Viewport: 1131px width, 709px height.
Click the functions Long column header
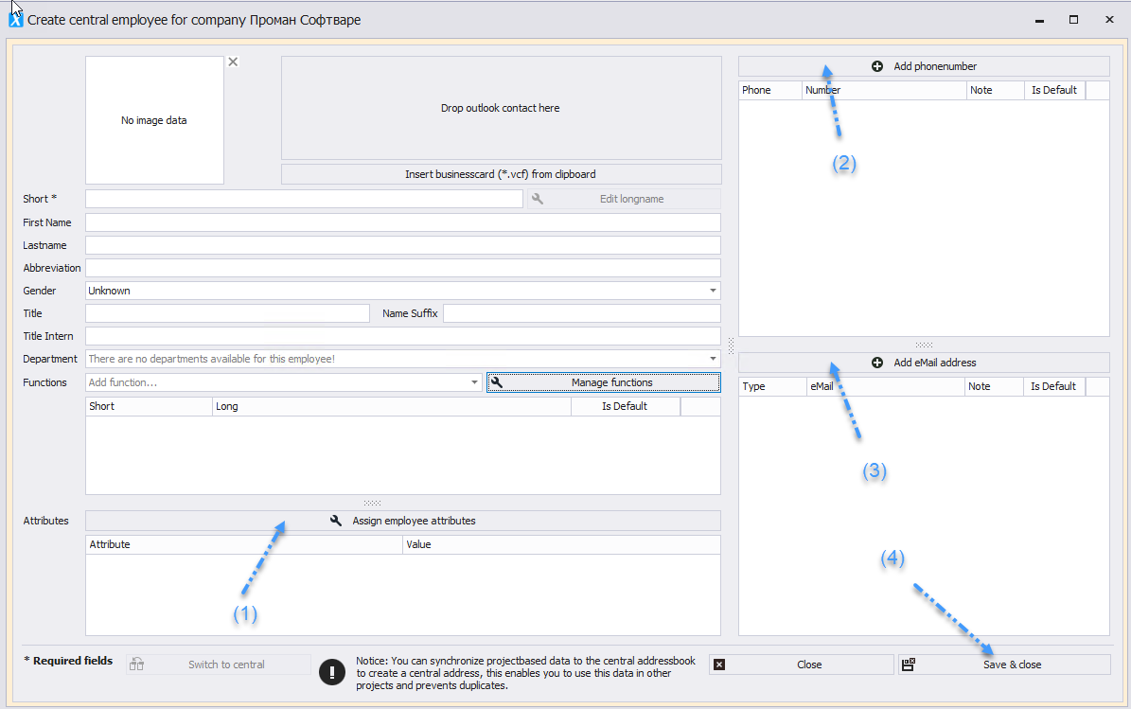click(x=392, y=406)
